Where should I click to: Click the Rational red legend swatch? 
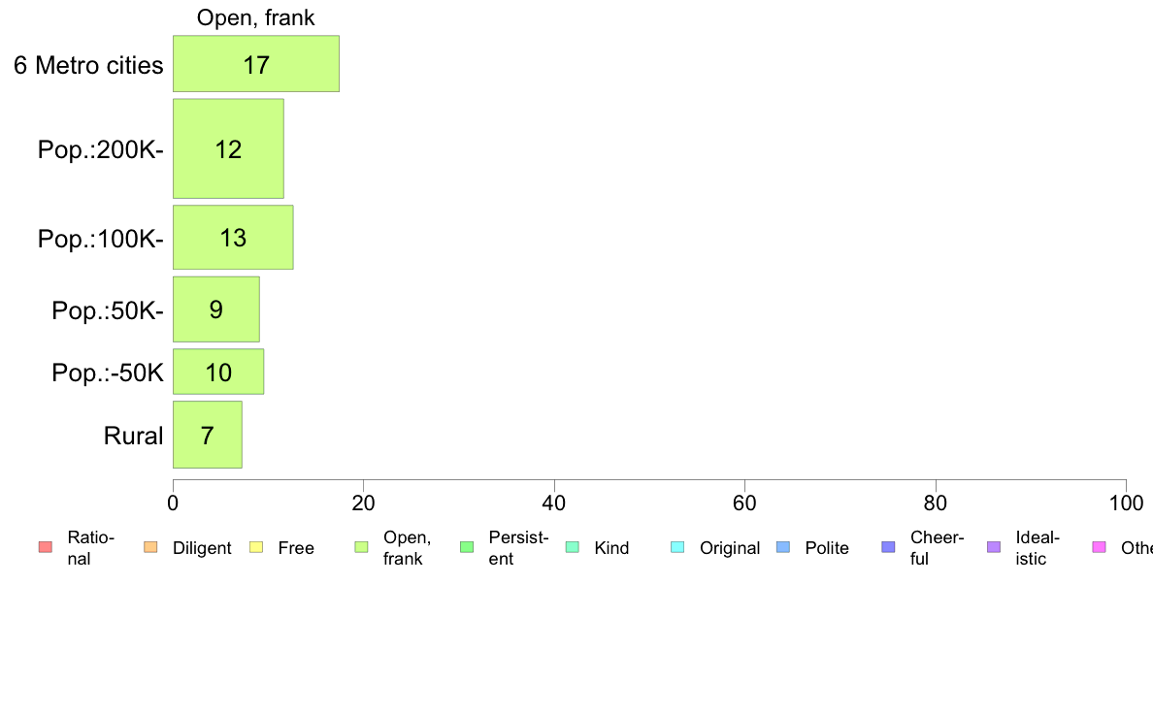point(46,547)
